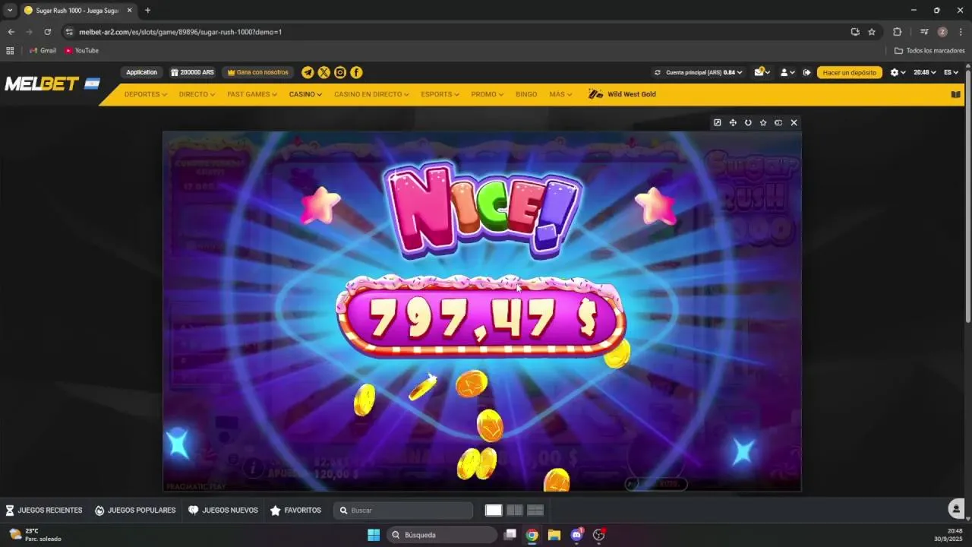Click the logout arrow icon
The height and width of the screenshot is (547, 972).
pyautogui.click(x=806, y=72)
